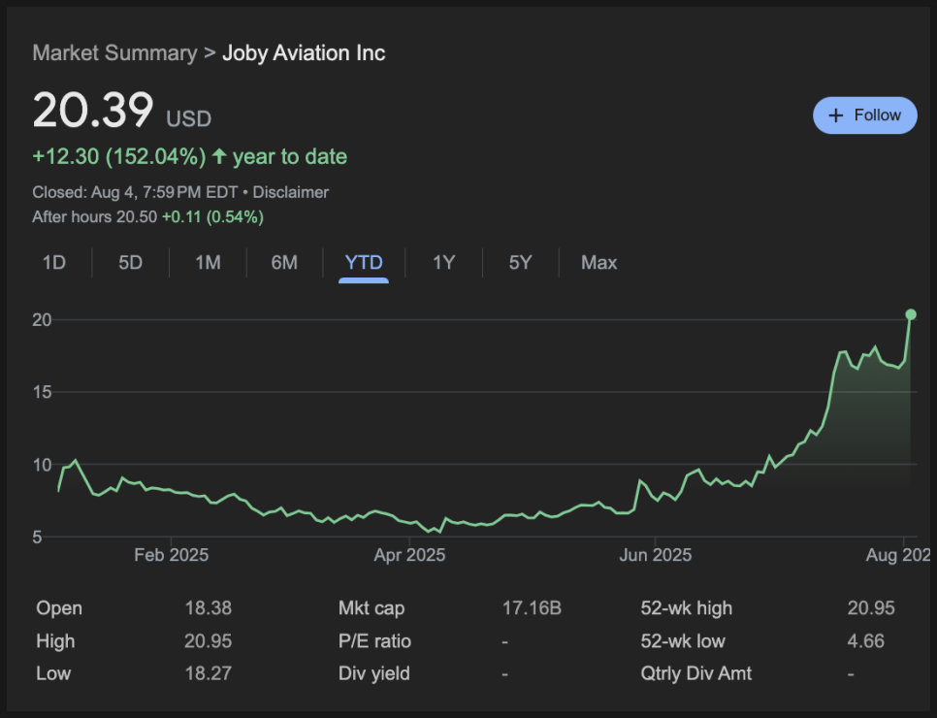Switch to the 1D range tab
This screenshot has width=937, height=718.
pyautogui.click(x=54, y=262)
